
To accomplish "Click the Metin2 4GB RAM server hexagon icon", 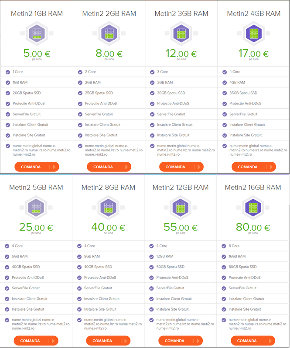I will tap(254, 33).
